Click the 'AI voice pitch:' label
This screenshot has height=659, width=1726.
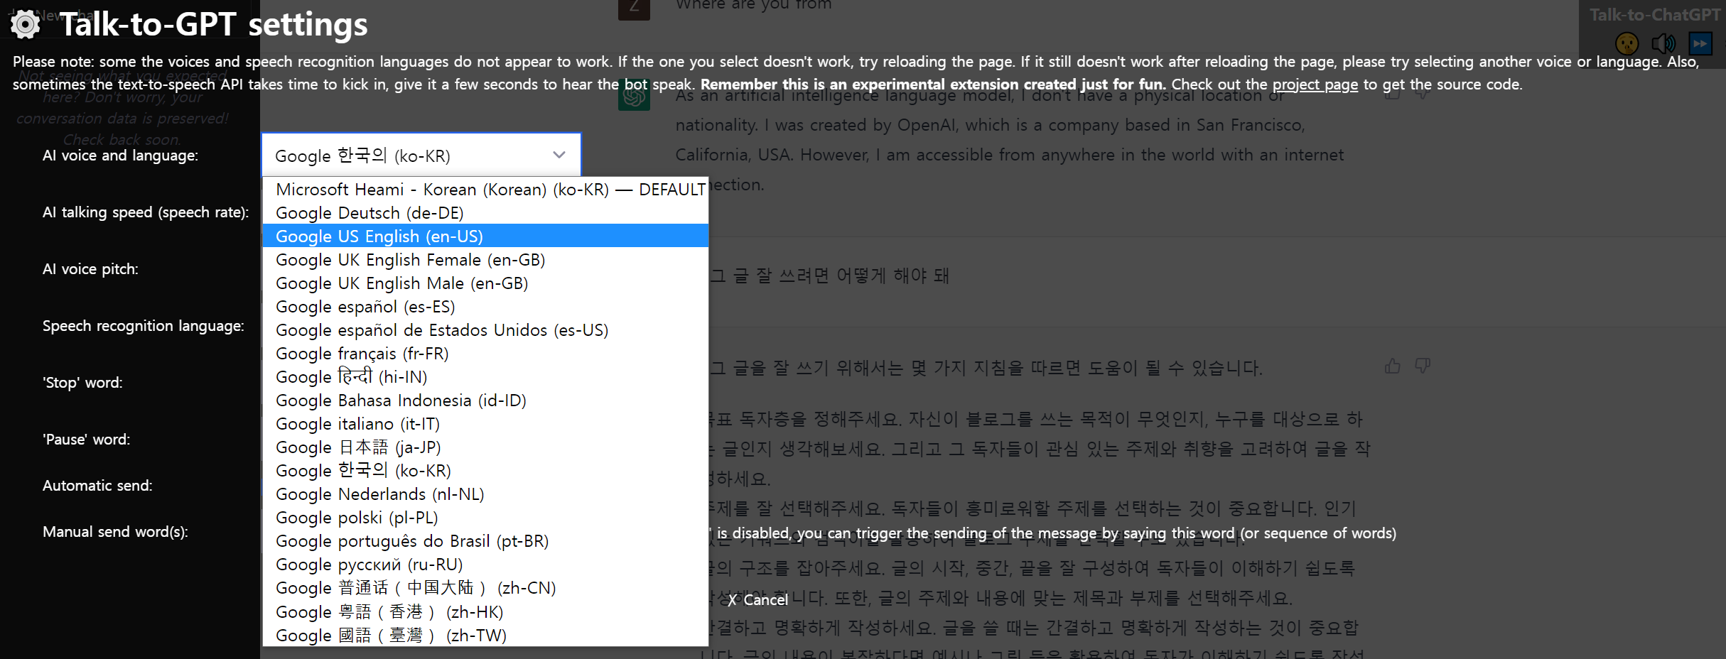[90, 269]
